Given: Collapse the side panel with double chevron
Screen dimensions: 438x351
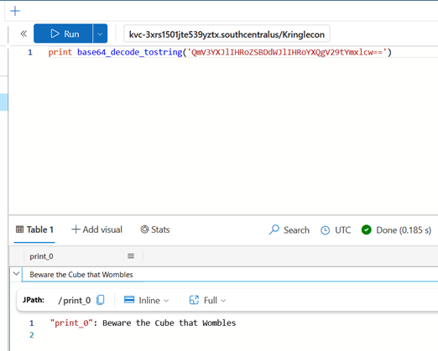Looking at the screenshot, I should tap(23, 34).
